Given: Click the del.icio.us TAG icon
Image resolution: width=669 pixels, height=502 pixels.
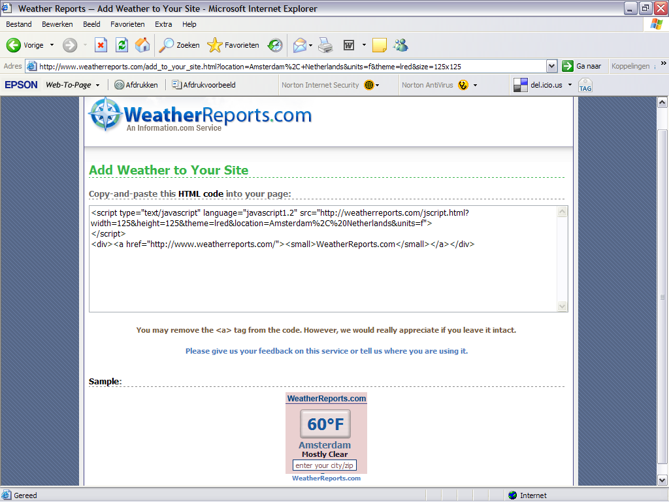Looking at the screenshot, I should 585,85.
